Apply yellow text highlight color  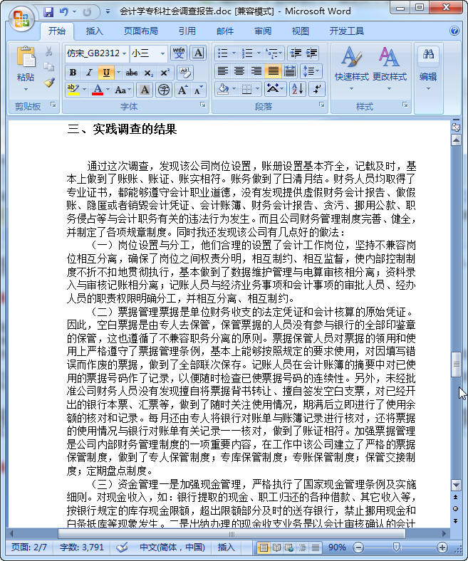(x=73, y=90)
